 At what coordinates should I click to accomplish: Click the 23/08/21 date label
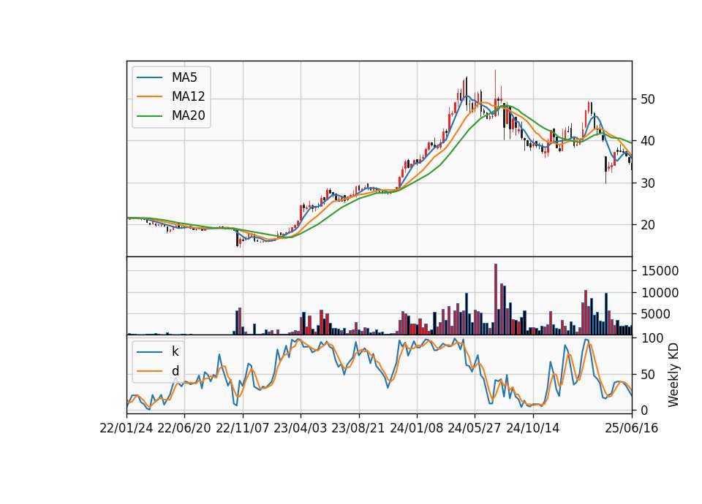(x=358, y=428)
